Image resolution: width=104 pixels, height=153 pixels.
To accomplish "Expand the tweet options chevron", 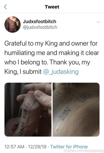I will point(98,22).
